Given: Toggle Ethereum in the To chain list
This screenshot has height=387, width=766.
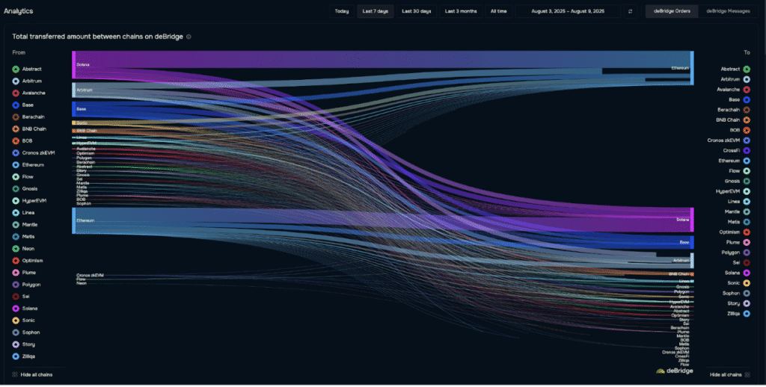Looking at the screenshot, I should point(735,161).
